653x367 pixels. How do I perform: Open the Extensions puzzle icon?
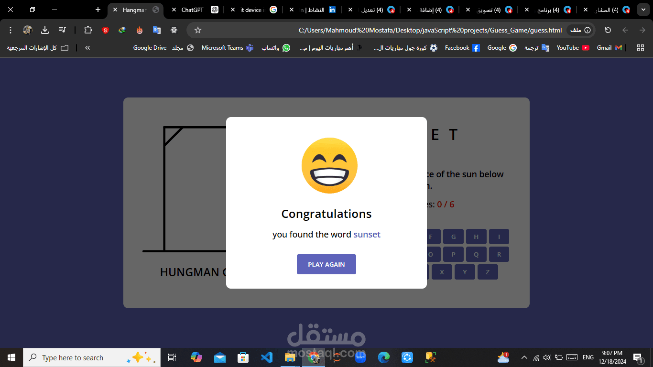pyautogui.click(x=88, y=30)
